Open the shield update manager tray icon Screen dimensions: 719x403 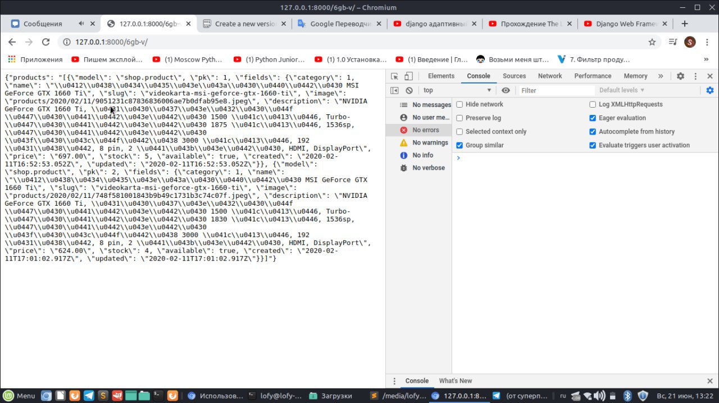coord(643,396)
